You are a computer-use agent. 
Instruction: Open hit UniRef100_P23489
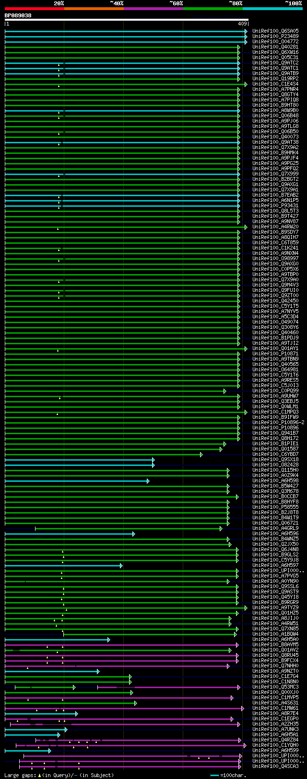pos(275,37)
